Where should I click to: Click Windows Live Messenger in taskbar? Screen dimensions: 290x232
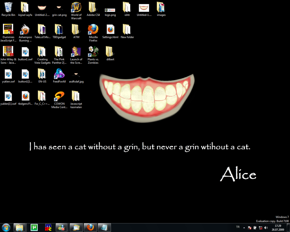(x=62, y=227)
